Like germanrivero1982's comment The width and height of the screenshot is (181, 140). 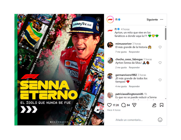point(160,80)
